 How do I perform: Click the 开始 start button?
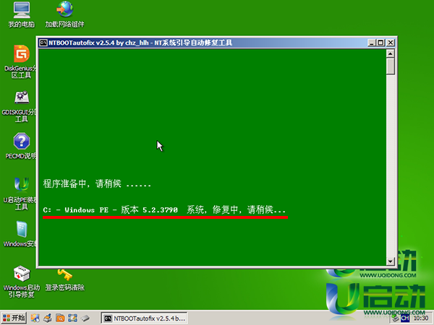click(x=14, y=318)
